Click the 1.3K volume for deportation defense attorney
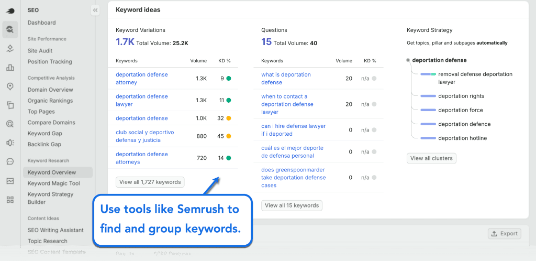This screenshot has height=261, width=536. click(202, 78)
